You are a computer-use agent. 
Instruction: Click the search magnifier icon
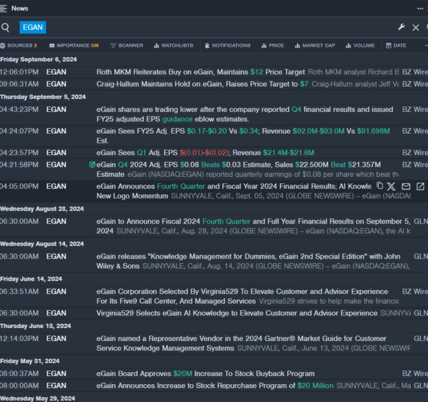5,27
